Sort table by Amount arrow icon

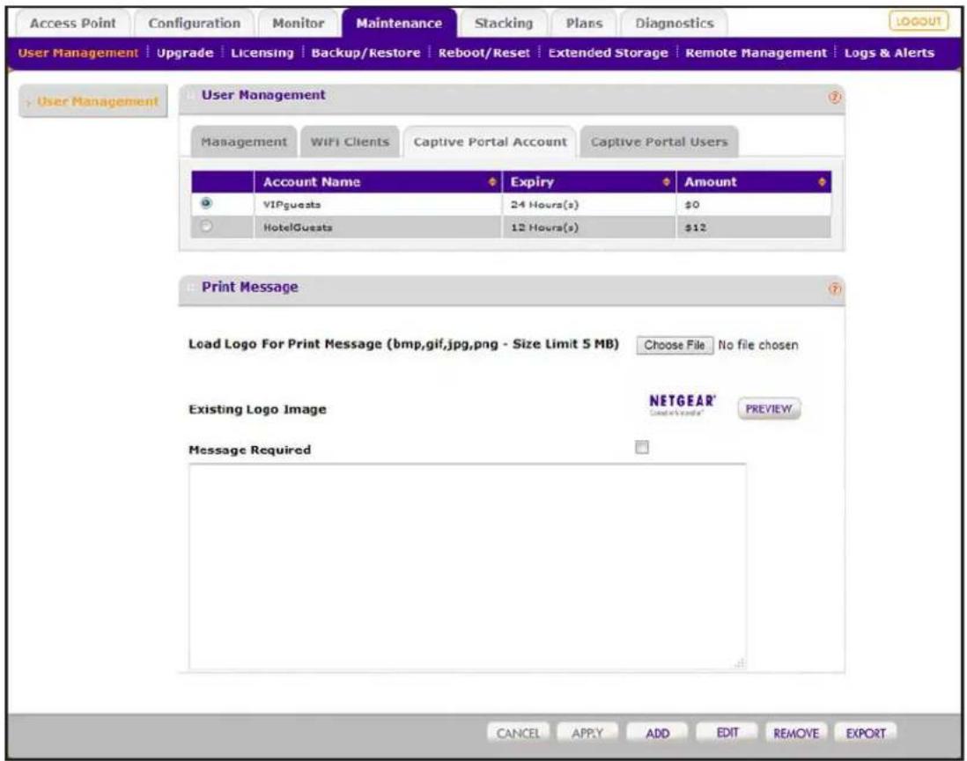tap(822, 182)
